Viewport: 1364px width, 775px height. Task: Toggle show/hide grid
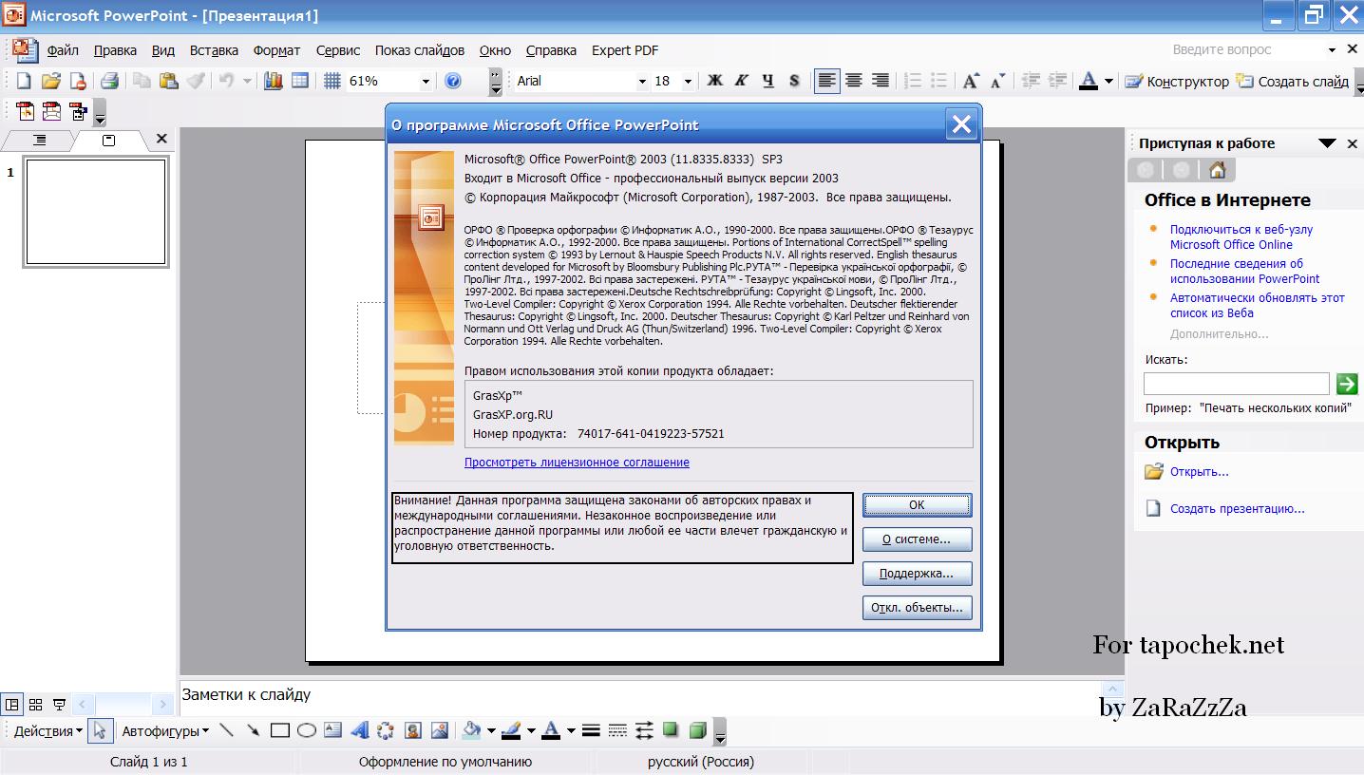(332, 82)
